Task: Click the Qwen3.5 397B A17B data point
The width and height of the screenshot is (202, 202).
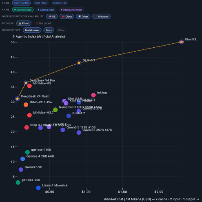Action: (x=79, y=133)
